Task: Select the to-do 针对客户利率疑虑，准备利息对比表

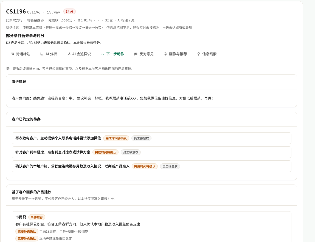Action: coord(151,152)
